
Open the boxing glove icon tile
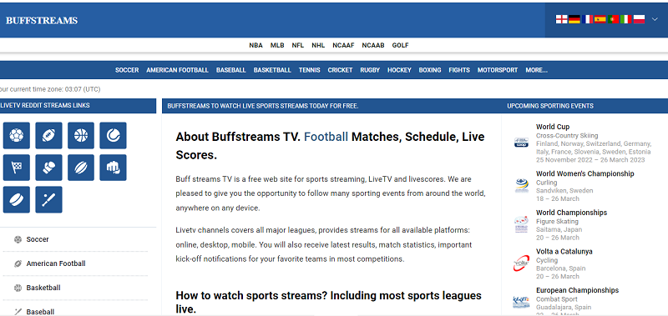click(48, 168)
